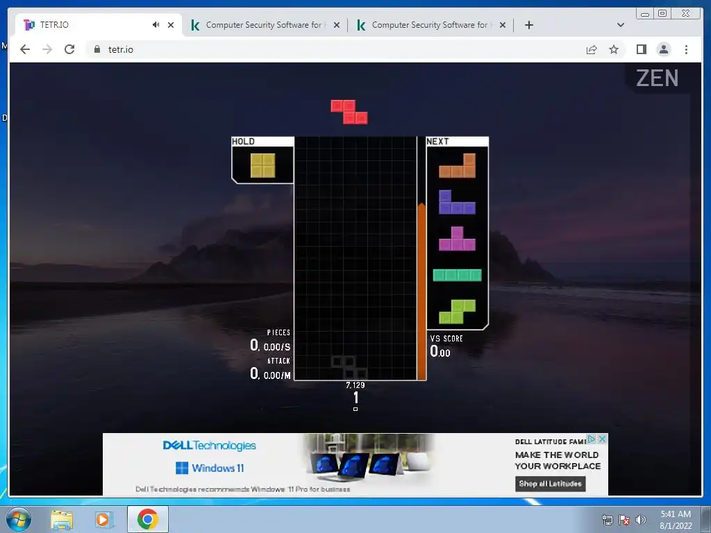Select the teal I piece in NEXT

point(457,275)
